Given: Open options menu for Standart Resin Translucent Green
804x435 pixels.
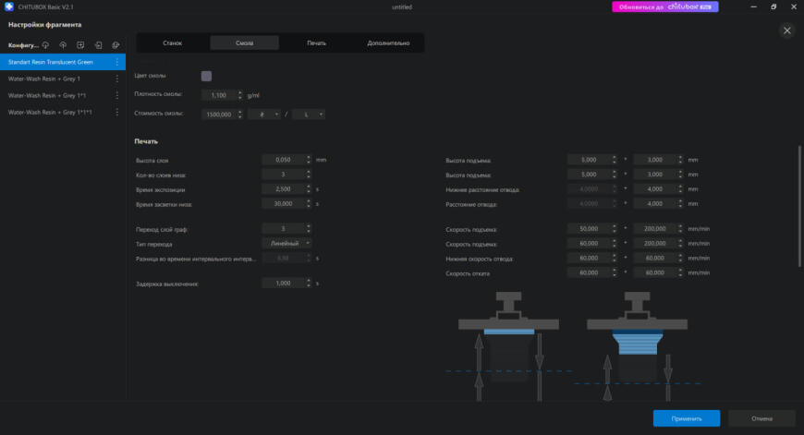Looking at the screenshot, I should pos(117,62).
